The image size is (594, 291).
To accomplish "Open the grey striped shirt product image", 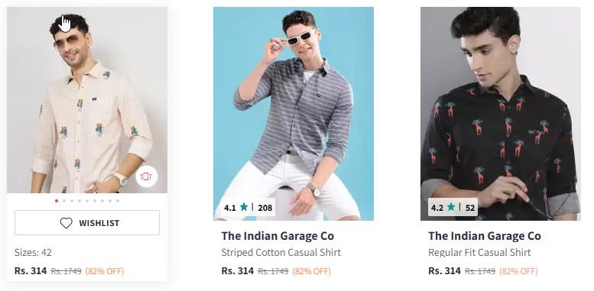I will click(x=294, y=114).
